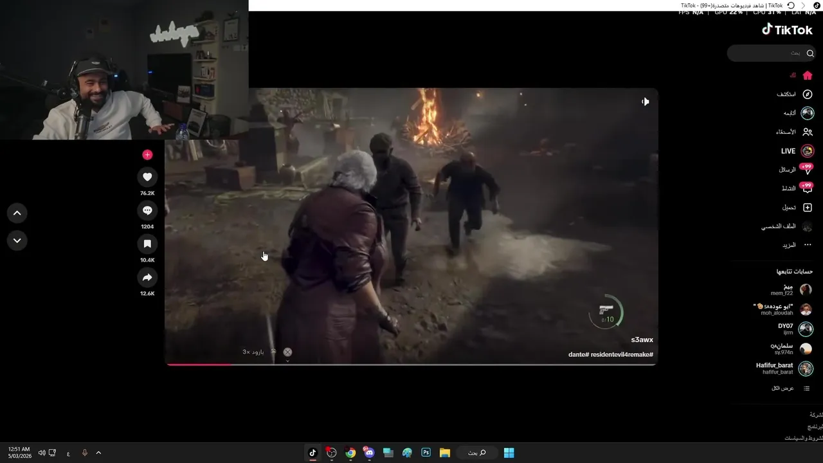823x463 pixels.
Task: Expand the More (المزيد) menu
Action: pos(797,245)
